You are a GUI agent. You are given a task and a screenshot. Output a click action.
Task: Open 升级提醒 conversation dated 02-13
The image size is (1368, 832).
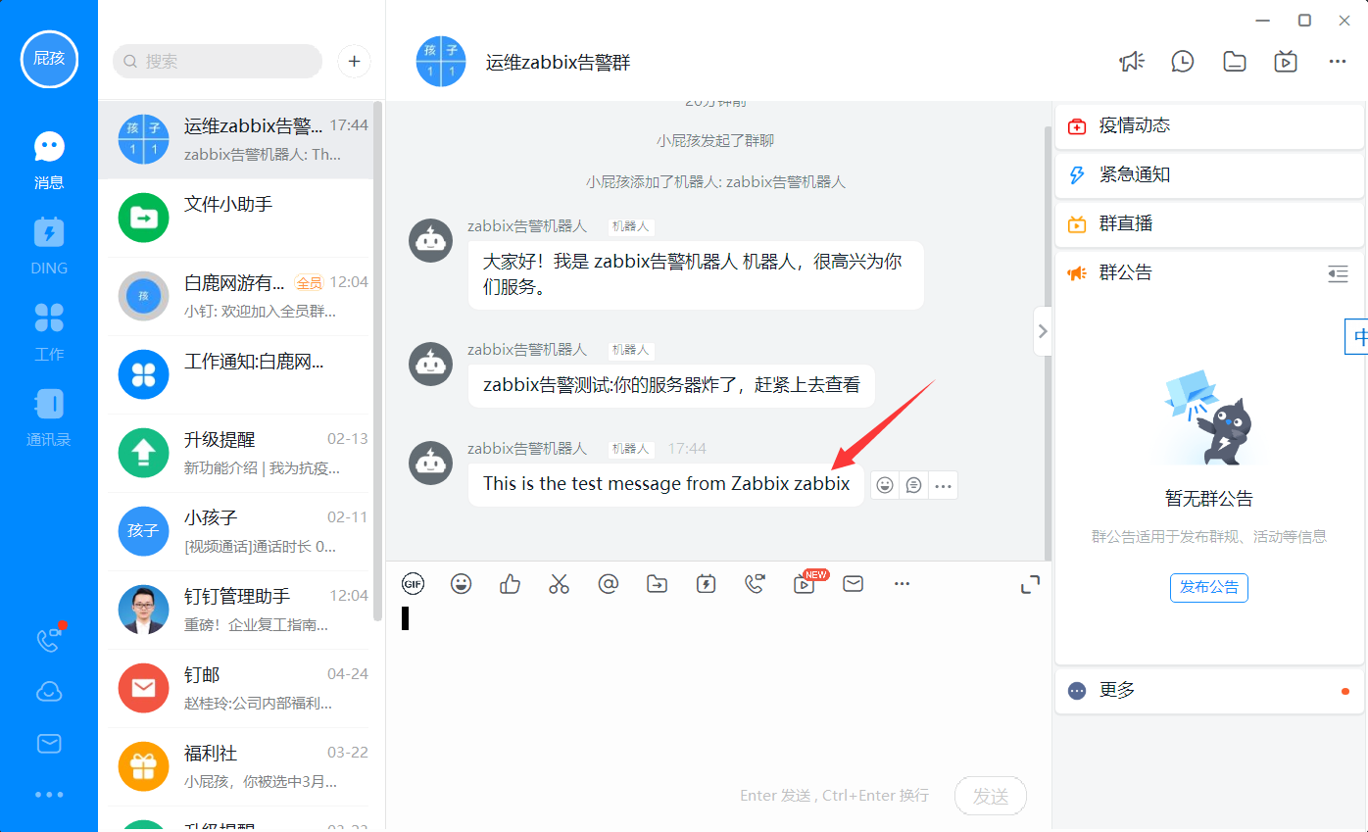click(x=235, y=453)
